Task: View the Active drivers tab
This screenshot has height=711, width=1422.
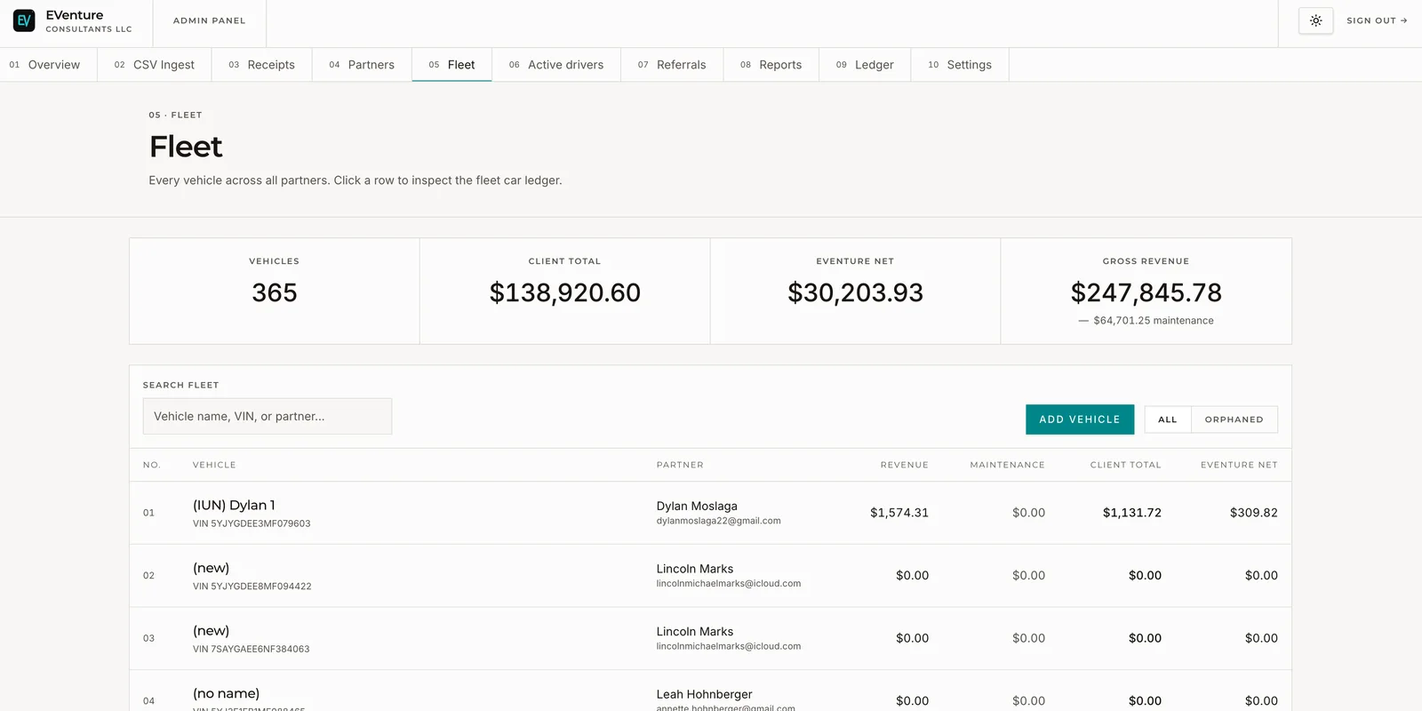Action: point(556,65)
